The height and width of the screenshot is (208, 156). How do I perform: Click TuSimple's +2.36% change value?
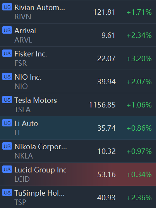pyautogui.click(x=139, y=198)
